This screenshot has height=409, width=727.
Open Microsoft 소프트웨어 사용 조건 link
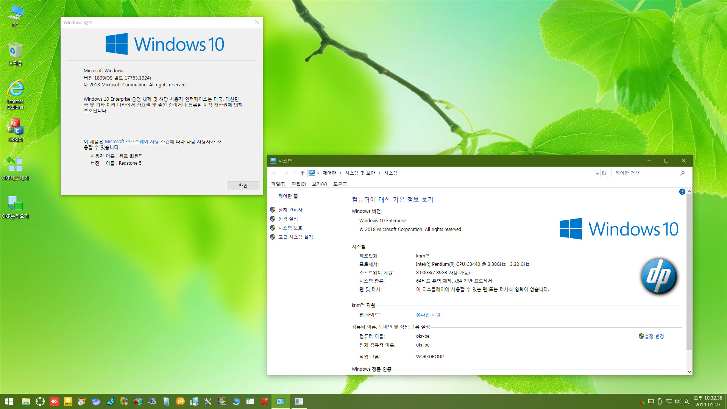point(137,142)
